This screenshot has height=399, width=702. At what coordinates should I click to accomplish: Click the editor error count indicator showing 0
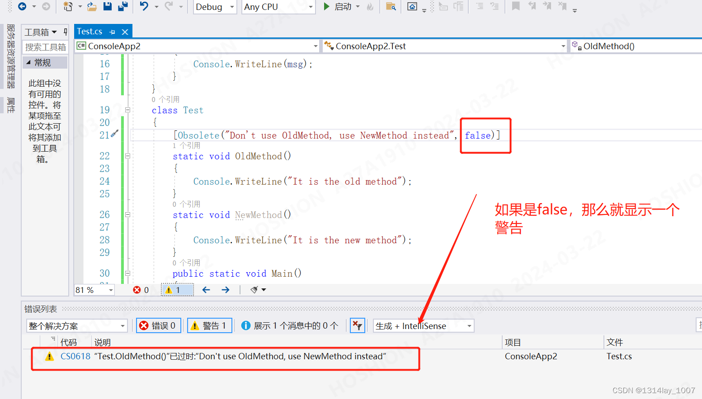coord(141,290)
